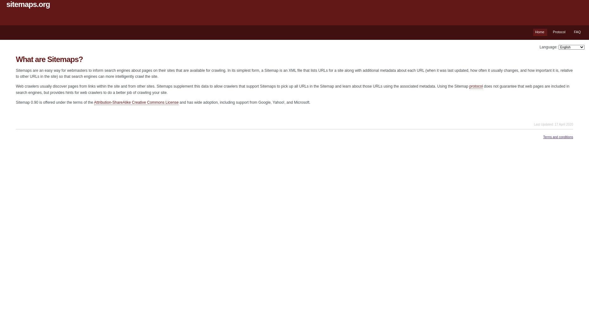Click the words "Google, Yahoo!, and Microsoft"
The image size is (589, 333).
click(284, 103)
